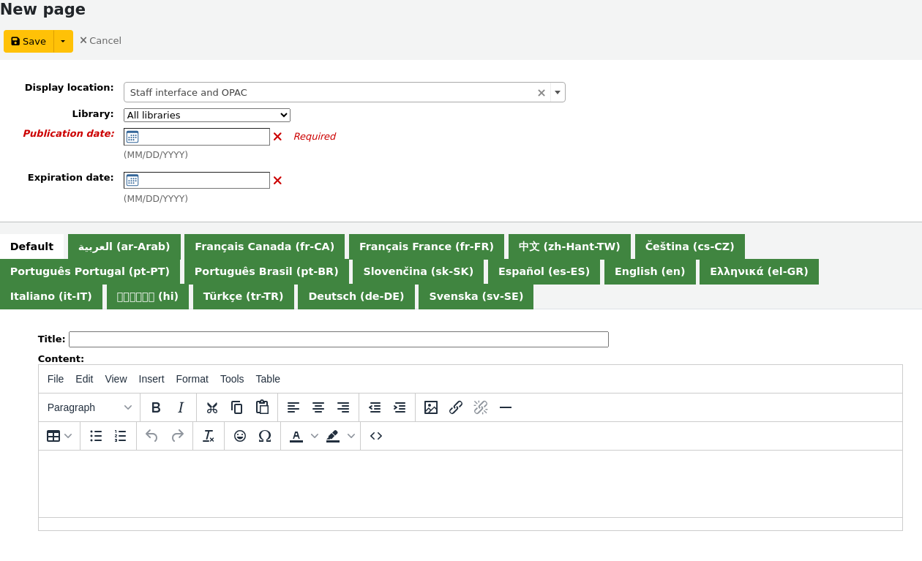Image resolution: width=922 pixels, height=561 pixels.
Task: Insert a horizontal line
Action: click(x=506, y=407)
